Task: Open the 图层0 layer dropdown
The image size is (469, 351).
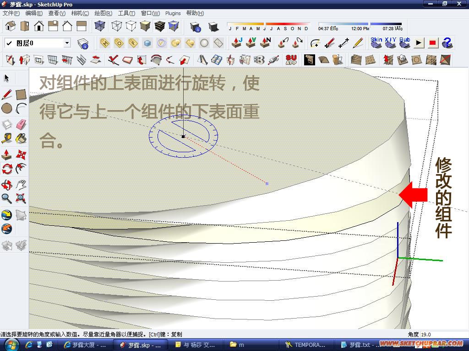Action: [x=38, y=43]
